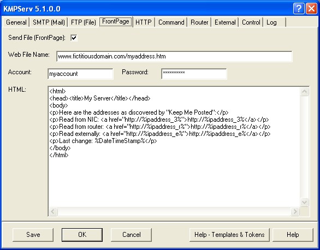Click the horizontal scroll right arrow
The image size is (320, 250).
coord(295,211)
